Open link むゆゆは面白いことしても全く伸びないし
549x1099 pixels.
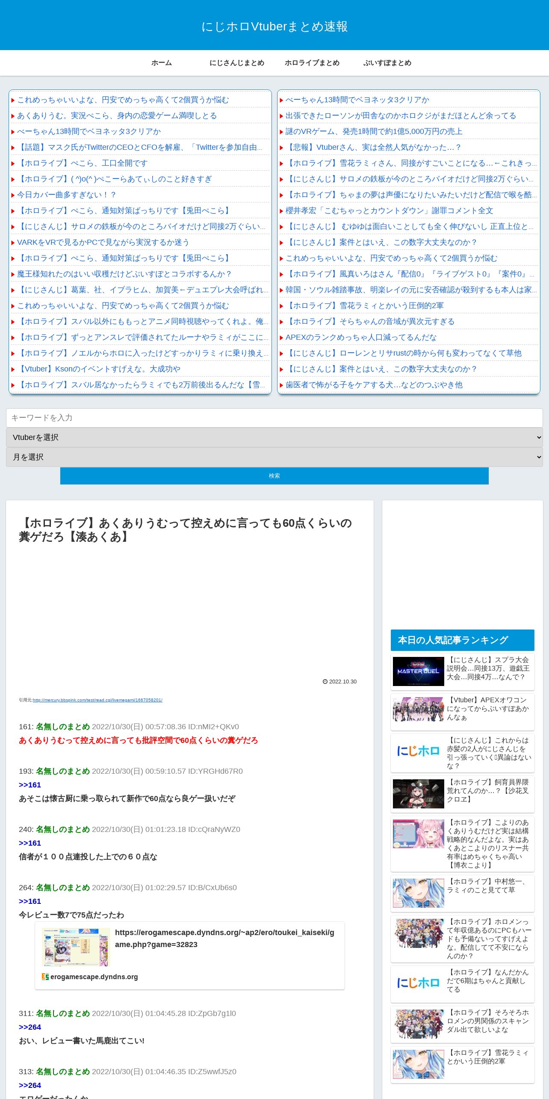coord(410,226)
